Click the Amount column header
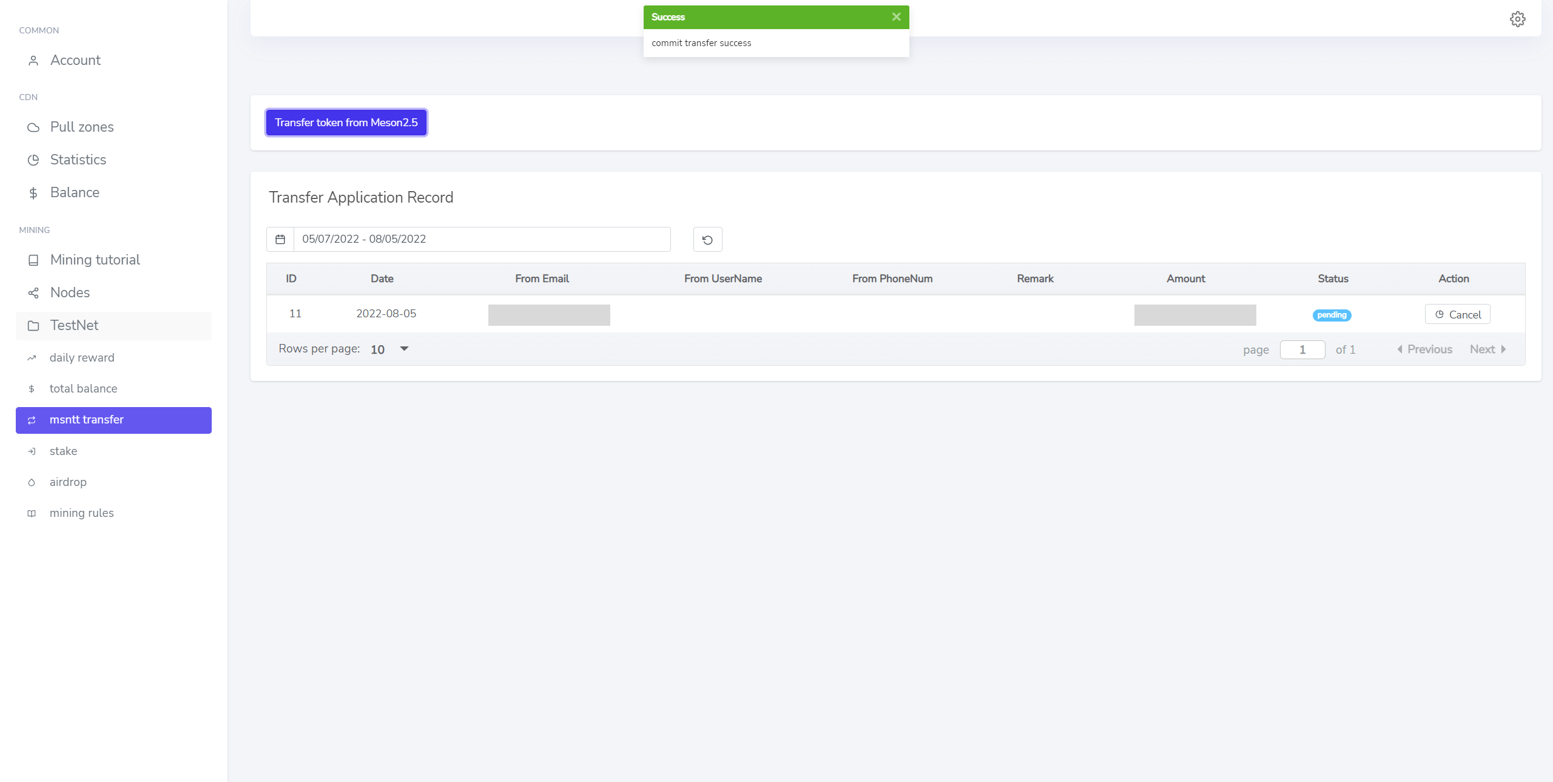 (1186, 279)
